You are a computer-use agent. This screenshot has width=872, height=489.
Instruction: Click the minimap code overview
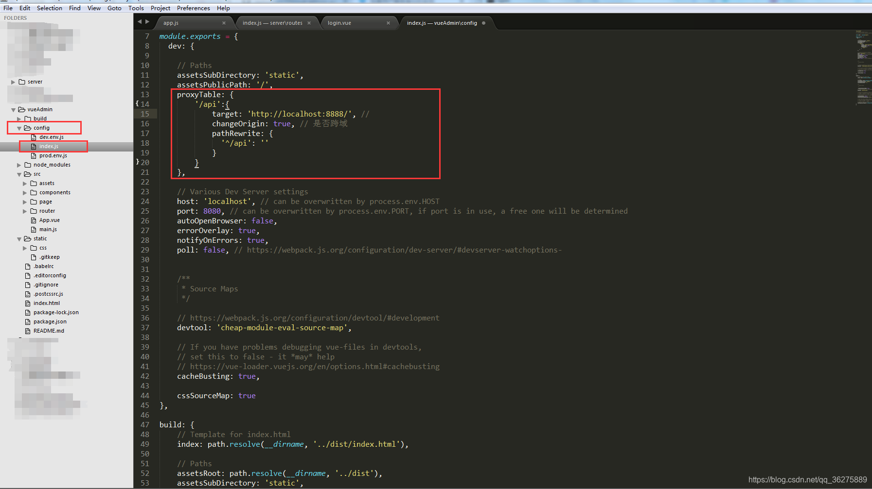point(863,68)
